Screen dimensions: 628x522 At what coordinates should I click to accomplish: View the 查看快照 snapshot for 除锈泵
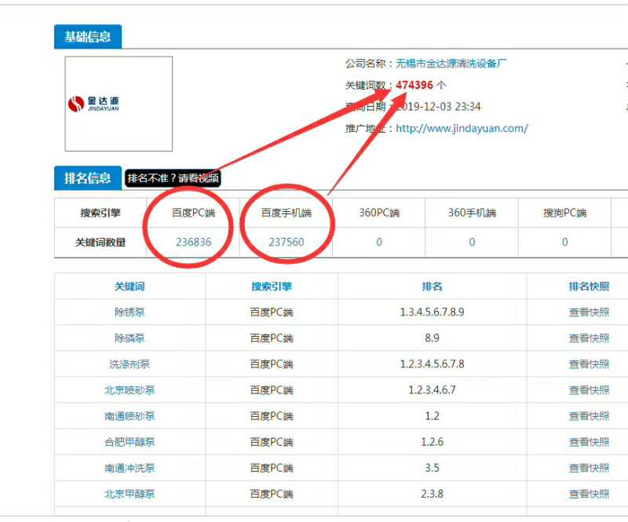click(x=587, y=312)
